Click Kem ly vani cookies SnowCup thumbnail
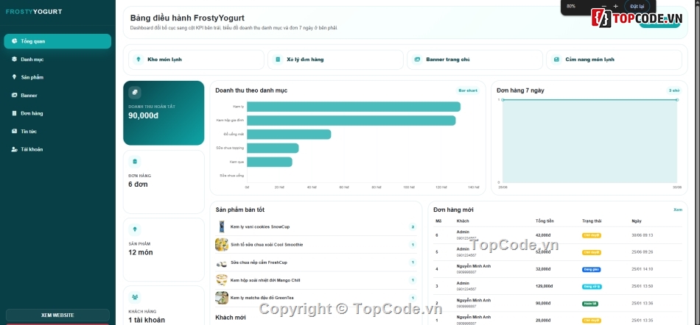 222,226
